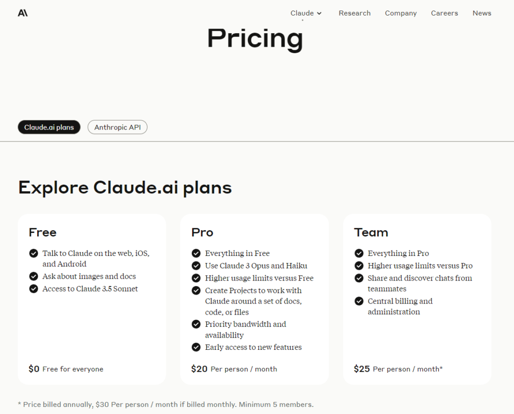The width and height of the screenshot is (514, 414).
Task: Open the Research page link
Action: click(x=354, y=13)
